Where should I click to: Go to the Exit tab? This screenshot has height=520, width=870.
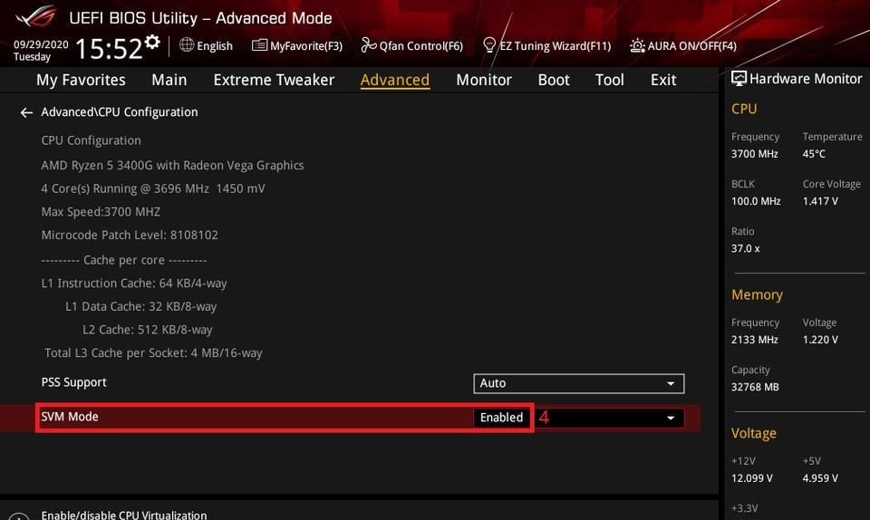click(x=663, y=80)
